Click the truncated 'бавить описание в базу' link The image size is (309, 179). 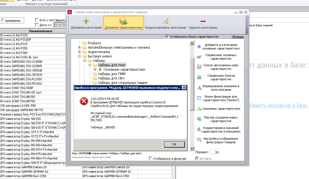[x=278, y=106]
